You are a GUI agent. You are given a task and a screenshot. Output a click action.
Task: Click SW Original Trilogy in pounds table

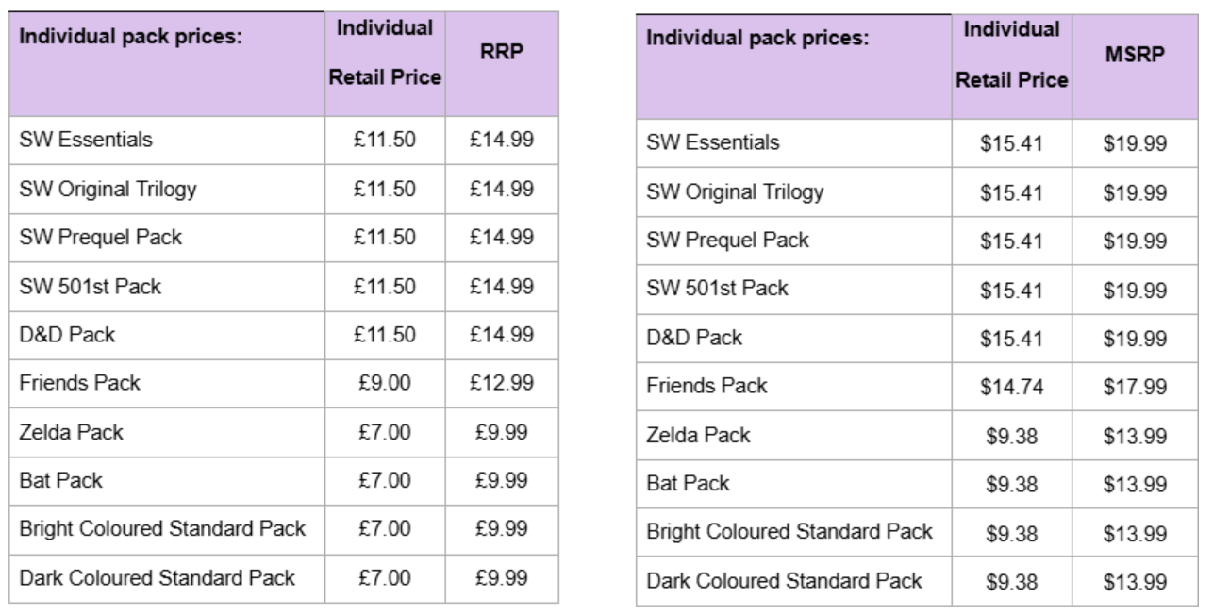pyautogui.click(x=108, y=189)
